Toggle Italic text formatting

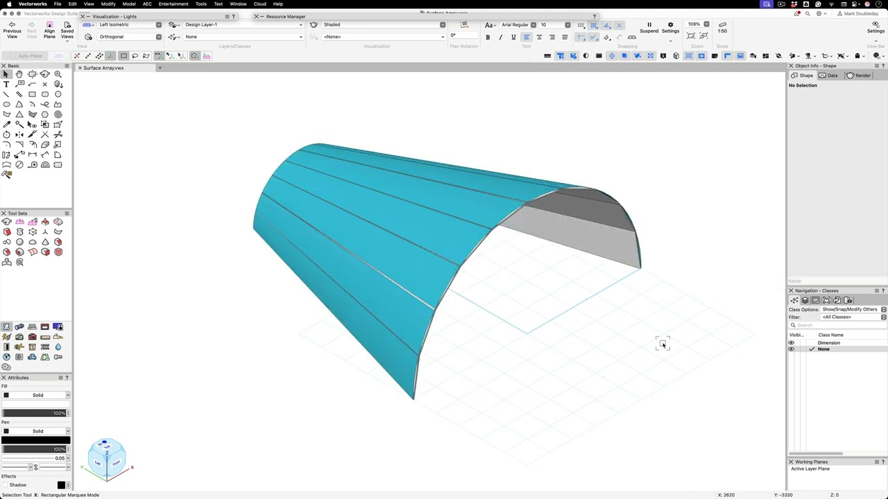[x=501, y=37]
